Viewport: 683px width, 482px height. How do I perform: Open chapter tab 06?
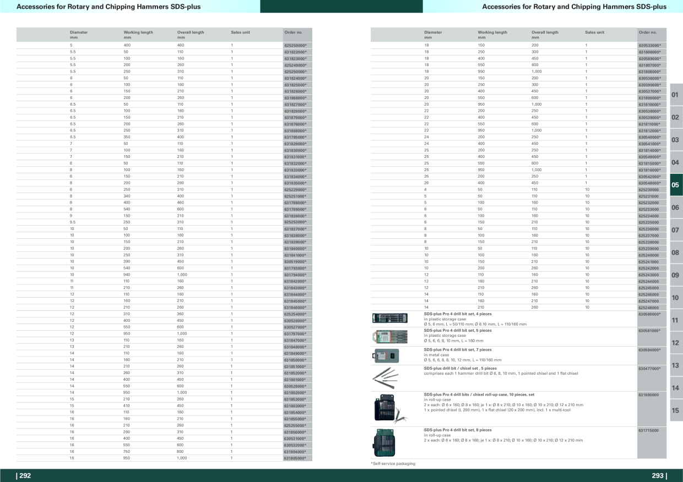[676, 207]
